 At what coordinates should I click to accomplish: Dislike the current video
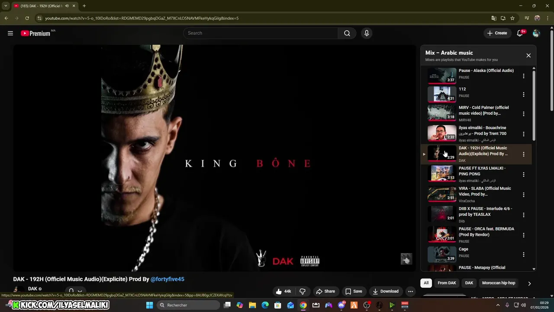click(x=303, y=291)
